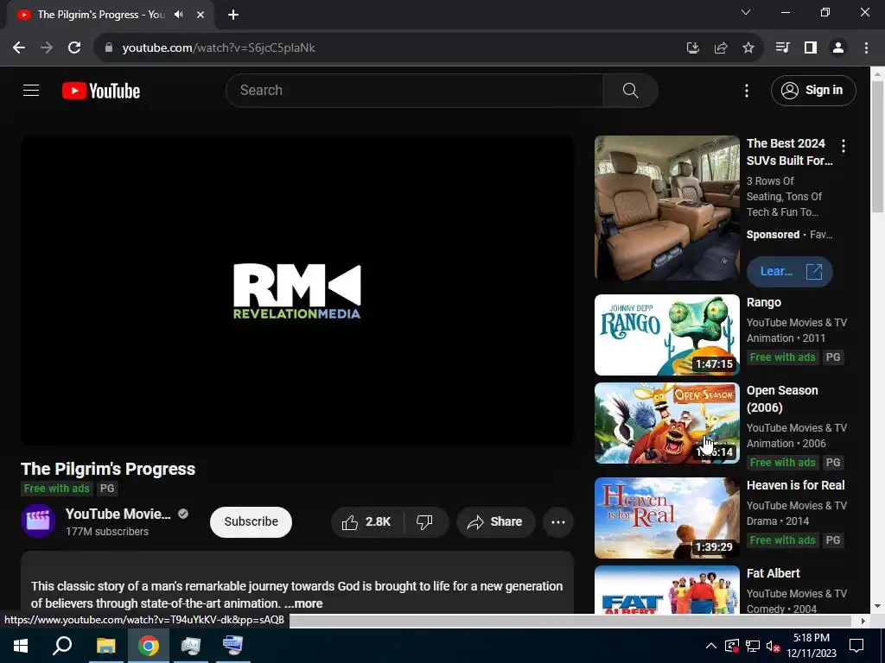
Task: Share this page icon in address bar
Action: [x=721, y=48]
